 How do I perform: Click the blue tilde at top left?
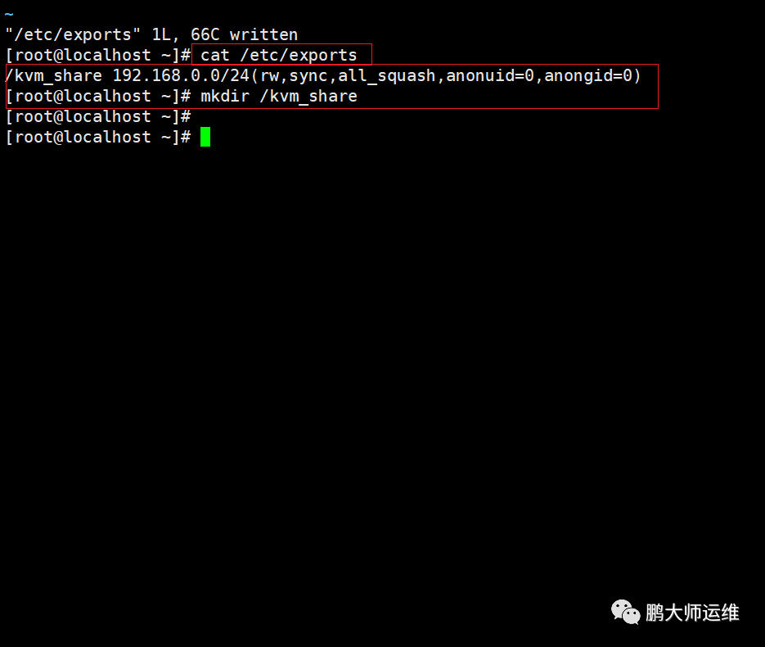pyautogui.click(x=9, y=14)
